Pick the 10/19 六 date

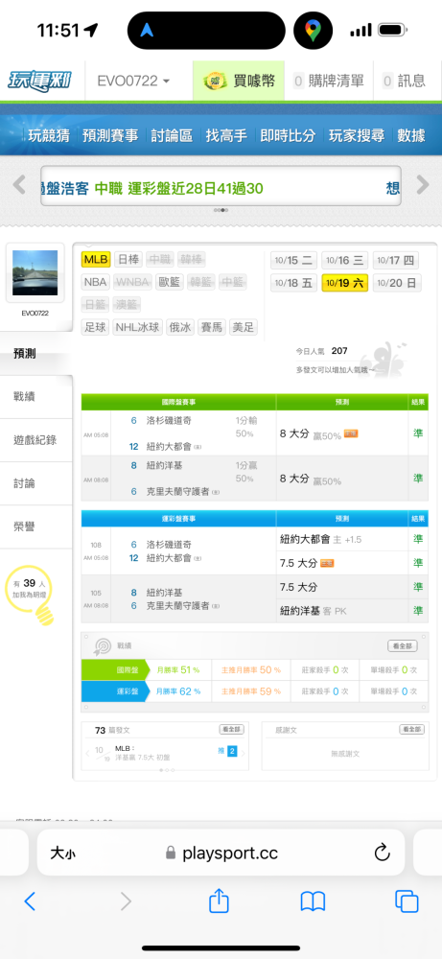click(345, 283)
